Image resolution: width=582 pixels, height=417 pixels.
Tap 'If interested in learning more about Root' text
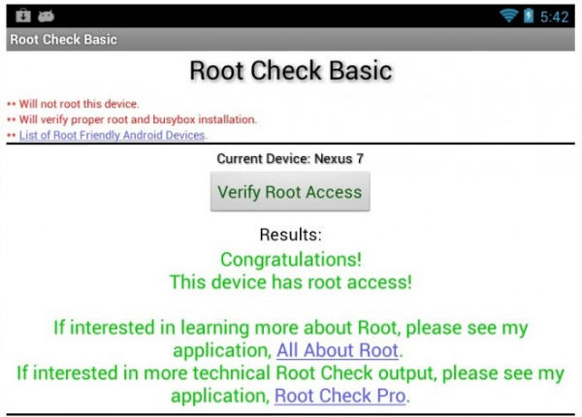[x=227, y=328]
